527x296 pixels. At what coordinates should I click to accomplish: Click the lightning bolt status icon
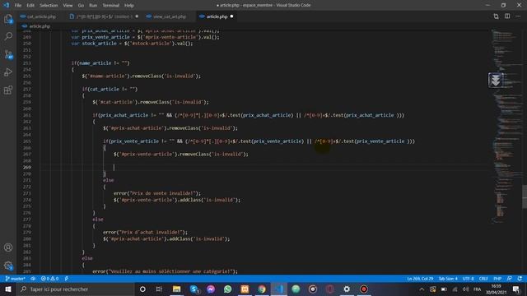point(67,279)
